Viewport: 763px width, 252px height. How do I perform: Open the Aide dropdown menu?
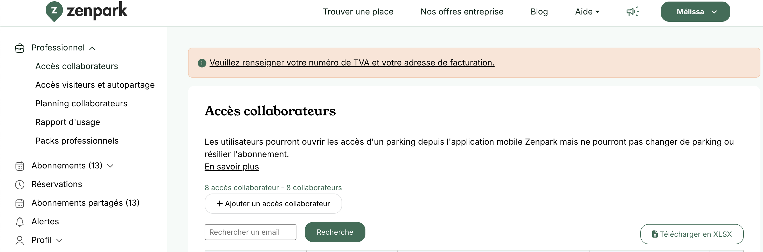click(587, 12)
